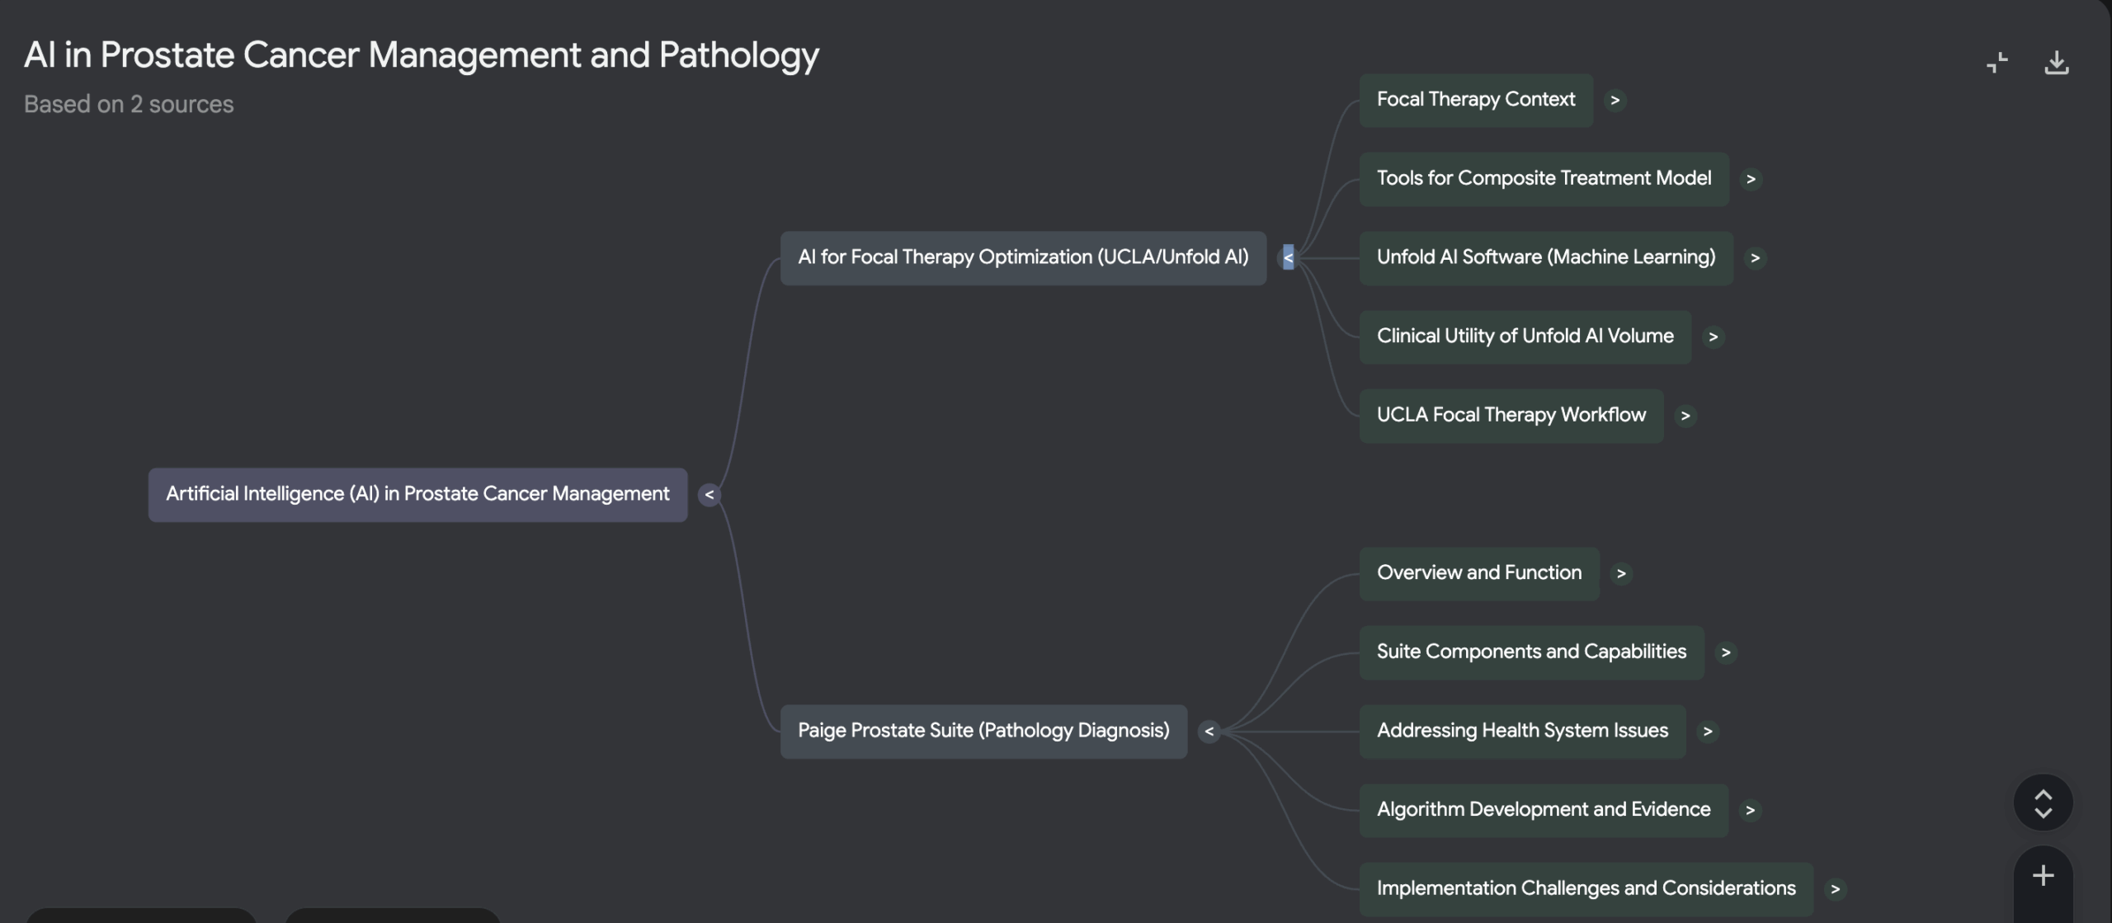The width and height of the screenshot is (2112, 923).
Task: Click the expand/collapse levels arrows button
Action: point(2043,801)
